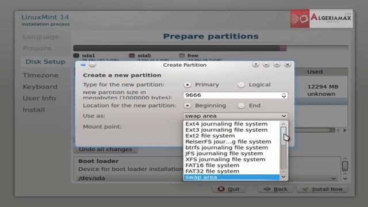Open the Disk Setup step in sidebar
The width and height of the screenshot is (368, 207).
45,62
